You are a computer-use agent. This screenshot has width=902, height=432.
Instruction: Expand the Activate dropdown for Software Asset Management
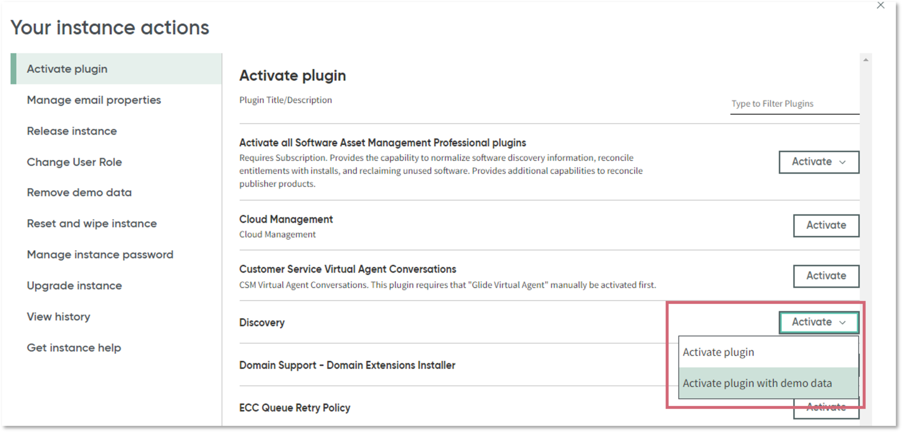point(818,162)
